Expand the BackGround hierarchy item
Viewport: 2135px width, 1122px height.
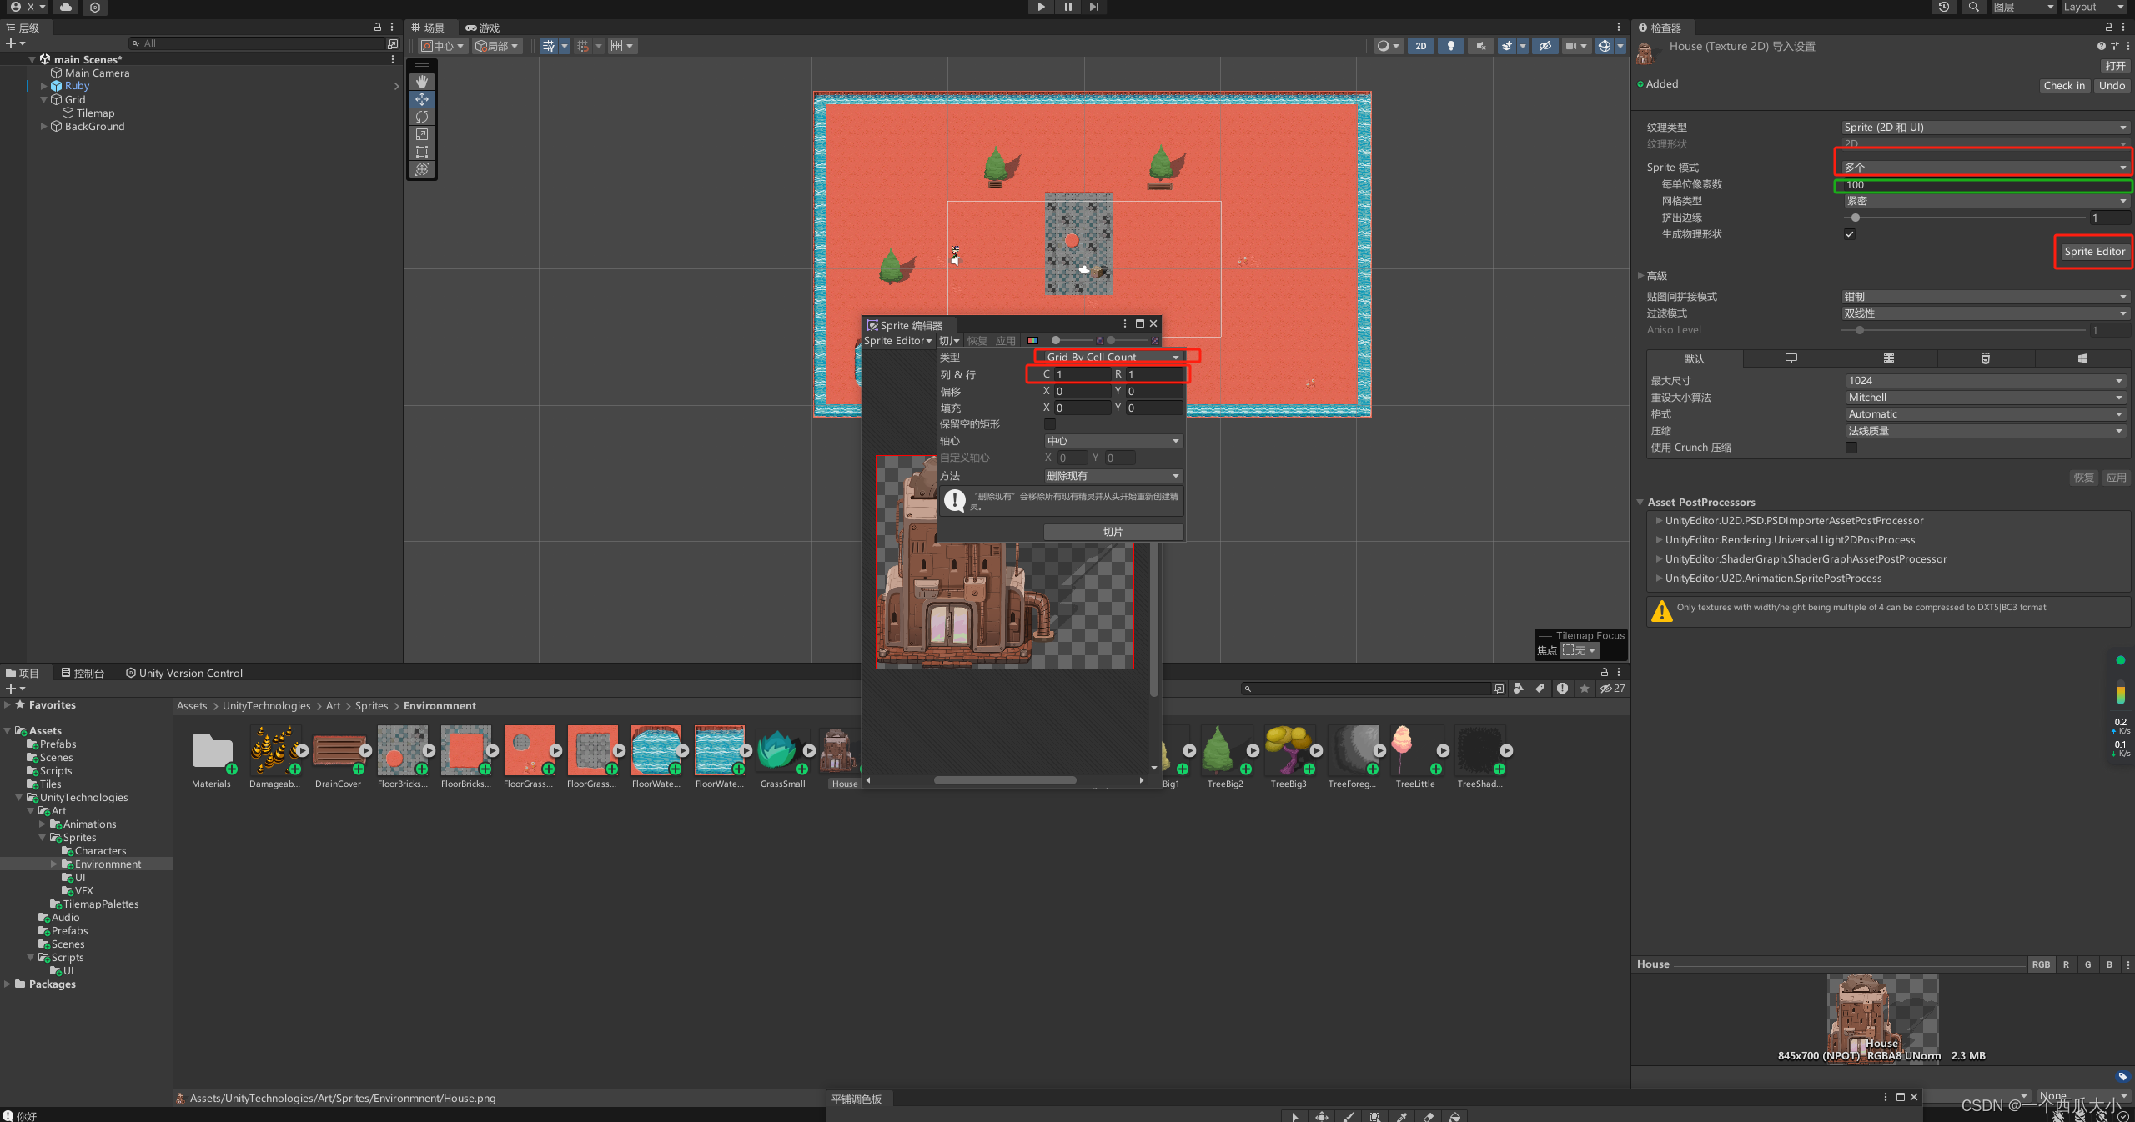pos(44,127)
